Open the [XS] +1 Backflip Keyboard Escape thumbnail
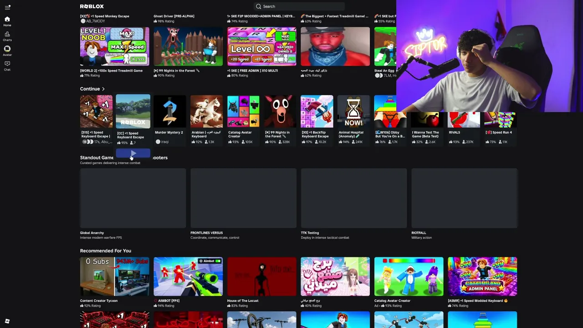583x328 pixels. click(x=317, y=112)
